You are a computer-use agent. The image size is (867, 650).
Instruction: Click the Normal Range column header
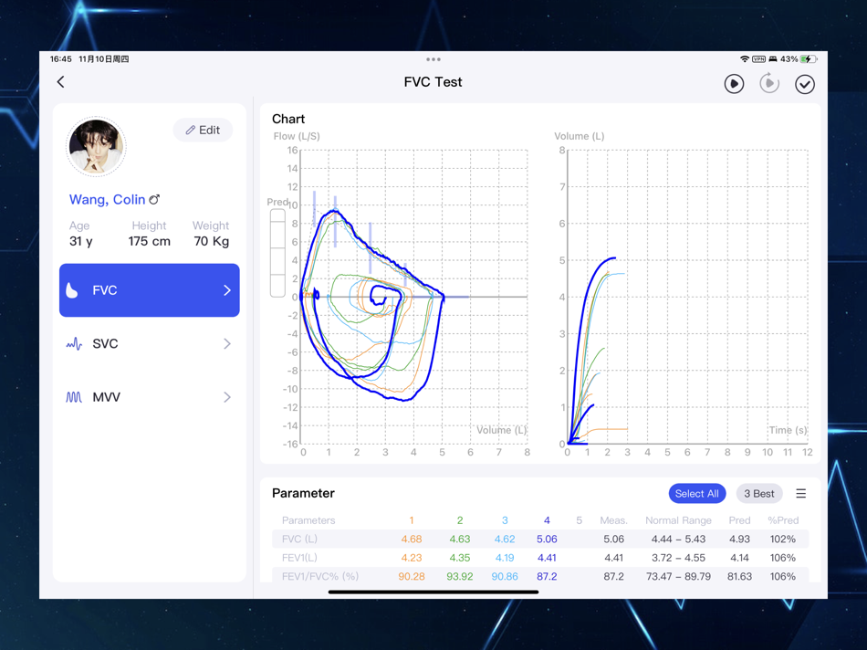coord(678,520)
